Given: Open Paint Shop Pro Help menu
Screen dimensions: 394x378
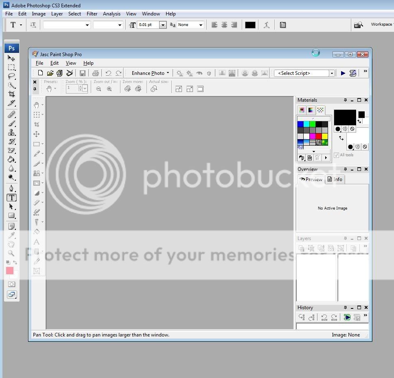Looking at the screenshot, I should point(88,63).
